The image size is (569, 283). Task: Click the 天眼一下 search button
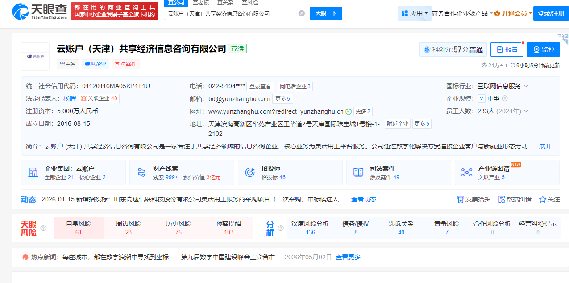coord(326,13)
